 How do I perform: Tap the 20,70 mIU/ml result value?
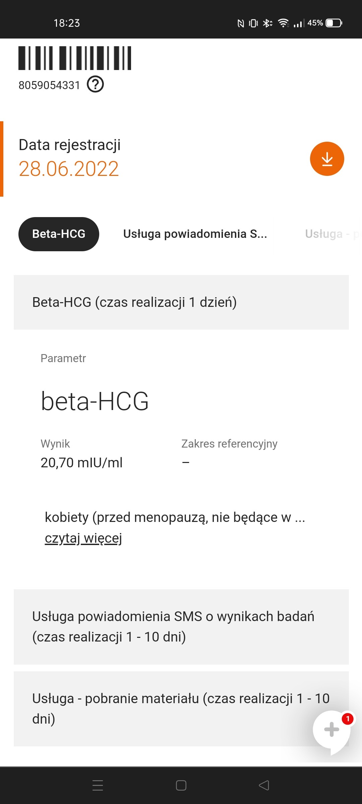tap(81, 463)
